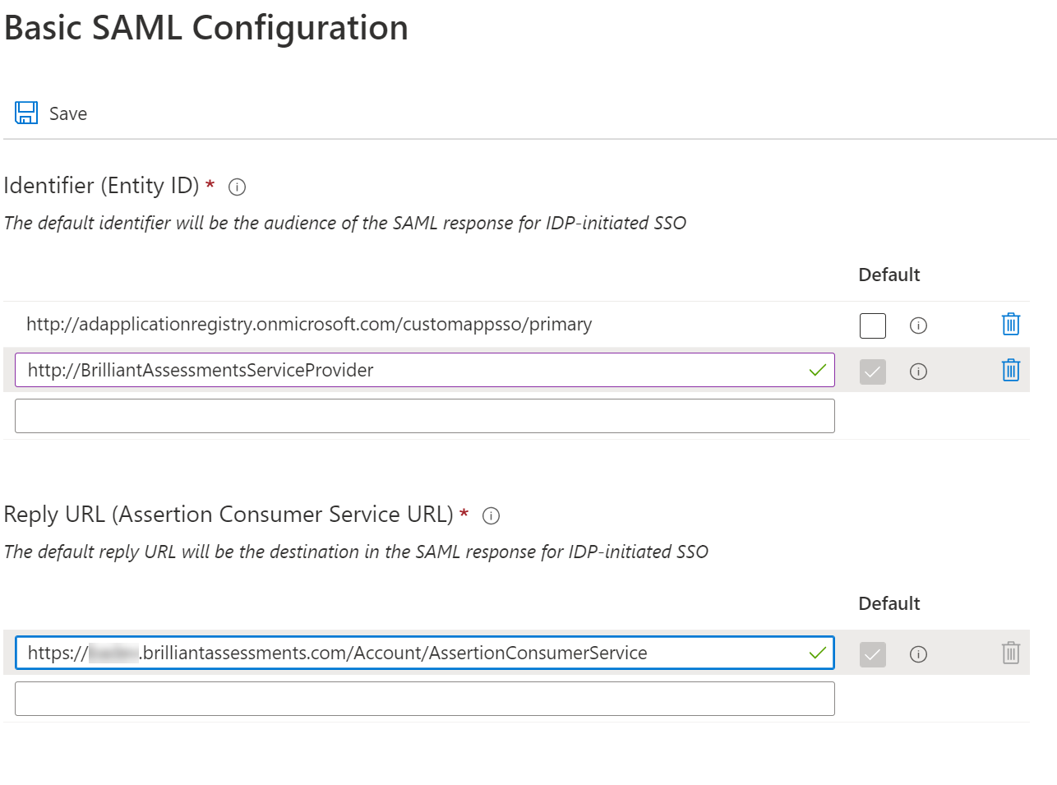Screen dimensions: 1057x785
Task: Toggle Default checkbox for BrilliantAssessmentsServiceProvider identifier
Action: (x=872, y=372)
